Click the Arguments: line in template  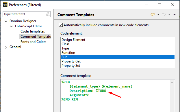[x=79, y=95]
